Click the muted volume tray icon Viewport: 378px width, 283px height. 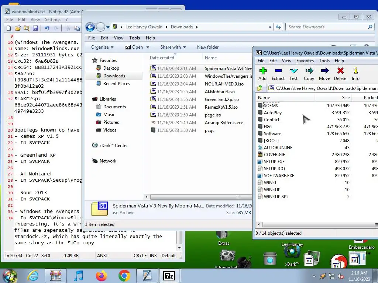[x=341, y=276]
